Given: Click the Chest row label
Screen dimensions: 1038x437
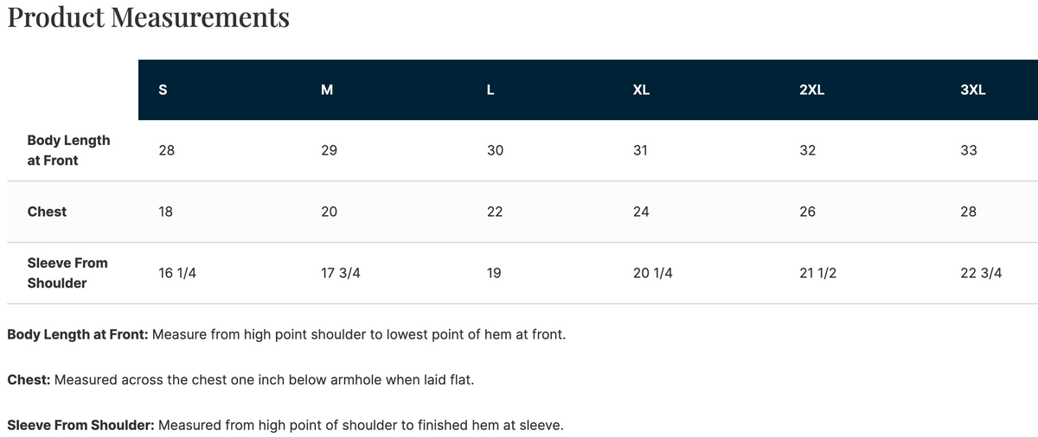Looking at the screenshot, I should click(47, 212).
